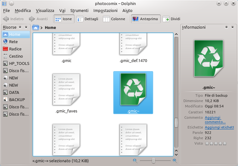This screenshot has height=166, width=238.
Task: Click the scrollbar up arrow
Action: (x=176, y=34)
